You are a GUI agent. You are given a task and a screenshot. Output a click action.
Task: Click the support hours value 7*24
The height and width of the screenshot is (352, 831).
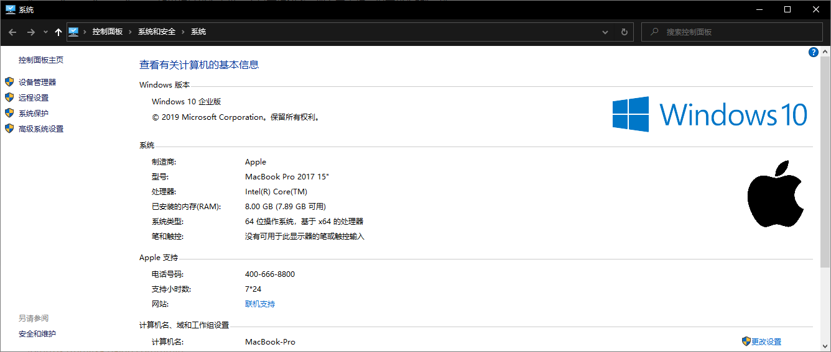pyautogui.click(x=254, y=289)
